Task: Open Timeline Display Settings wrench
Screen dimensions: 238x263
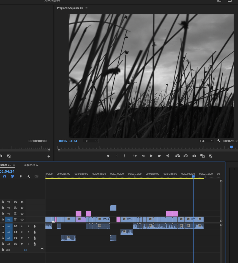Action: (x=29, y=176)
